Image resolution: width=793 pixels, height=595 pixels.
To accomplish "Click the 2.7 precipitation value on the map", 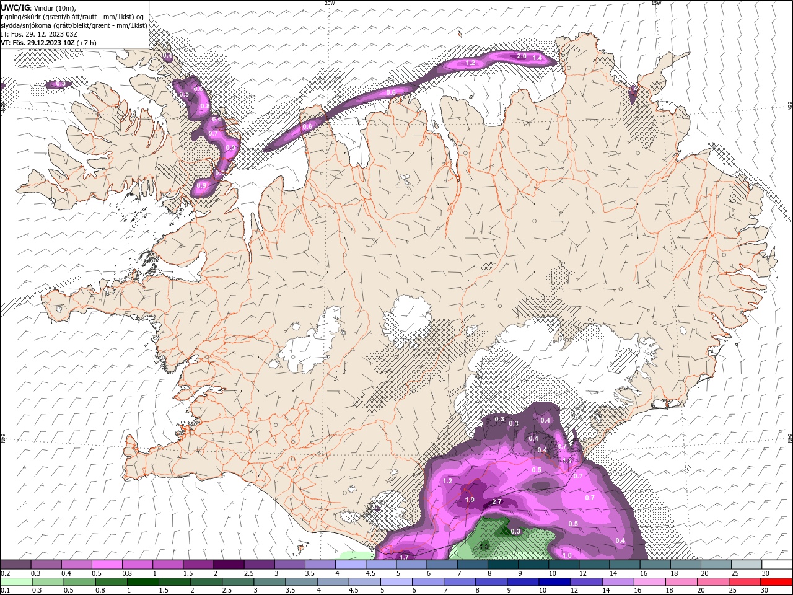I will (496, 501).
